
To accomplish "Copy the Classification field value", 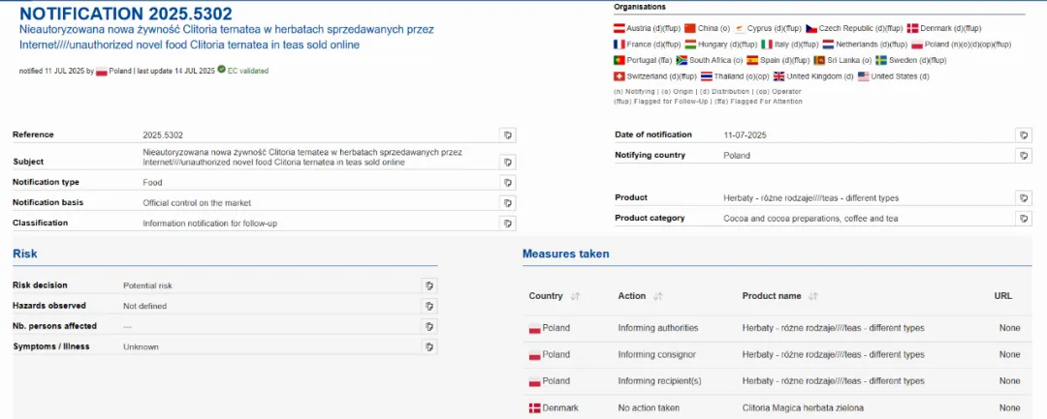I will (507, 223).
